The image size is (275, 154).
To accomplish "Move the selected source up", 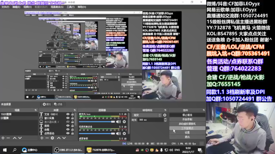I will coord(59,138).
